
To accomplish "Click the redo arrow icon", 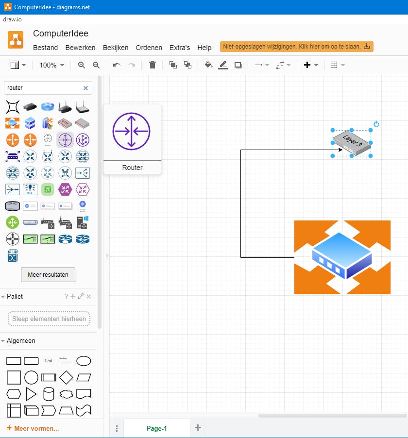I will click(x=131, y=65).
